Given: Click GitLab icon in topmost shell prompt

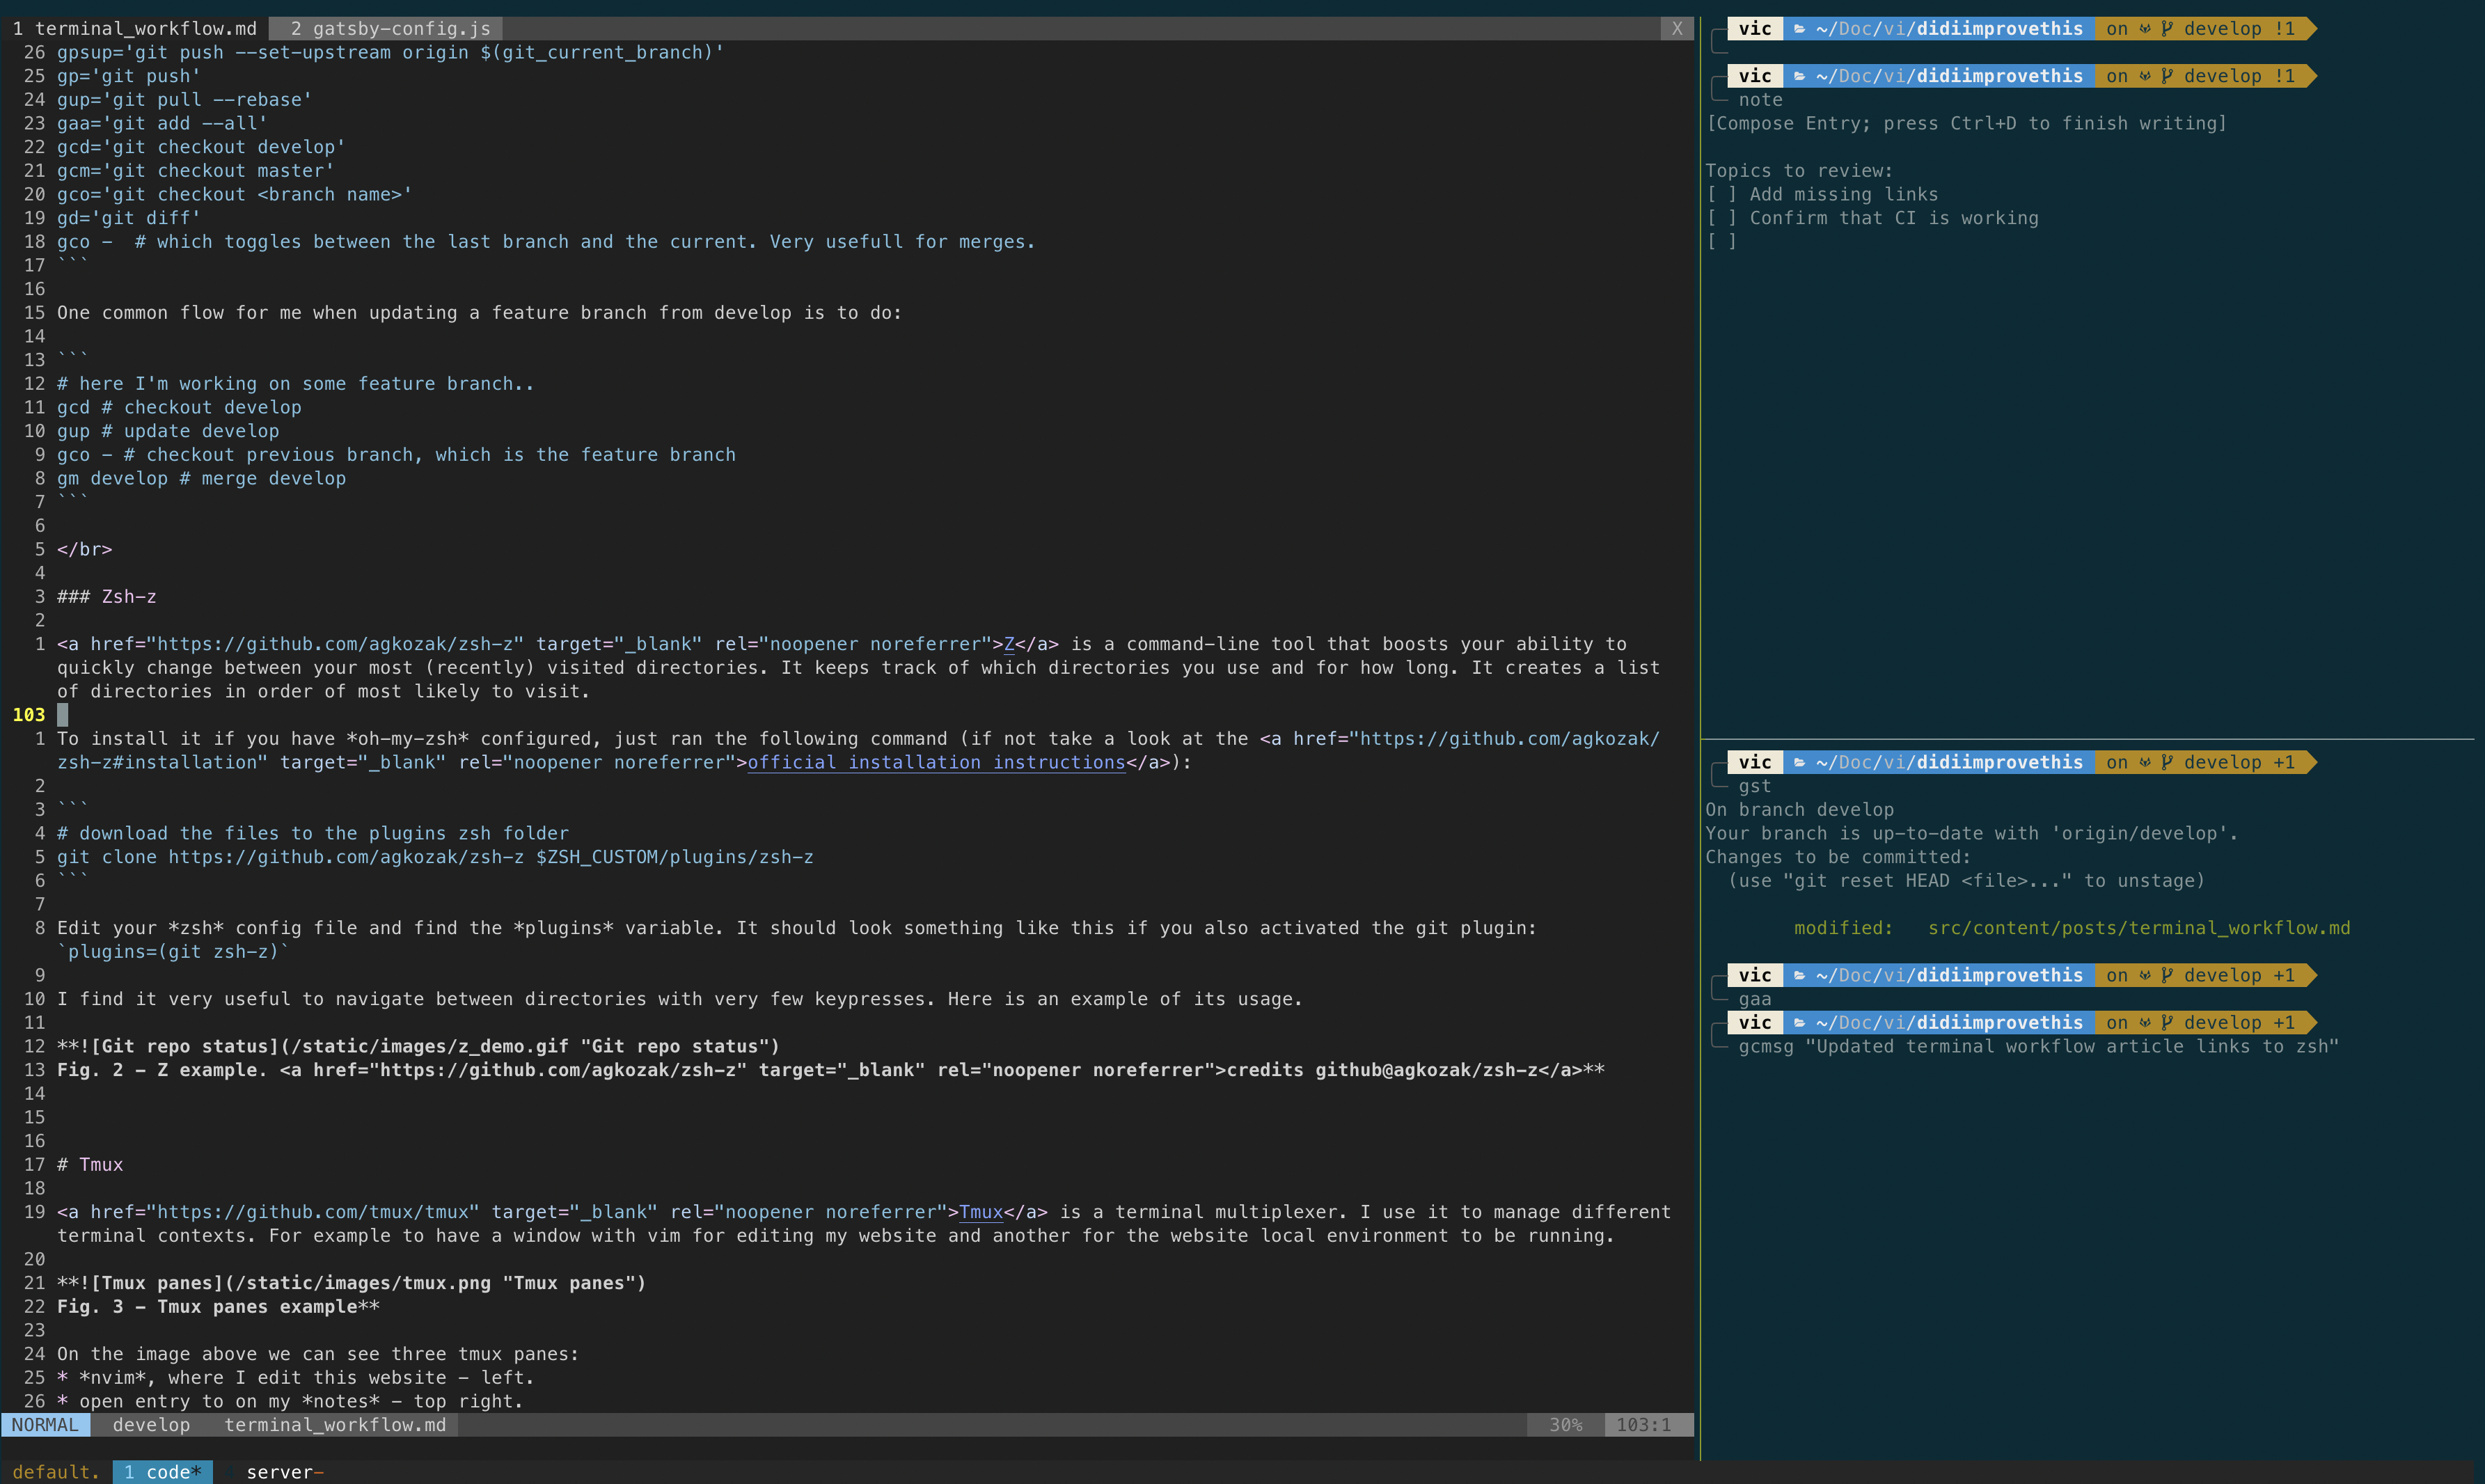Looking at the screenshot, I should 2144,29.
